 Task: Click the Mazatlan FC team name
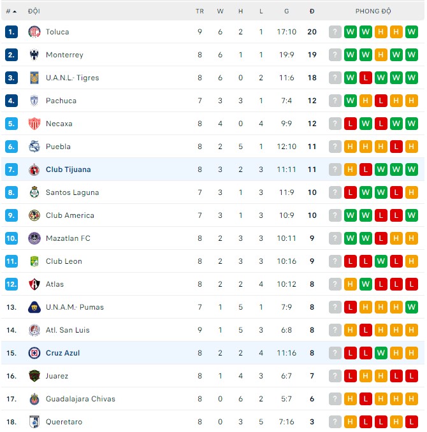pos(68,238)
